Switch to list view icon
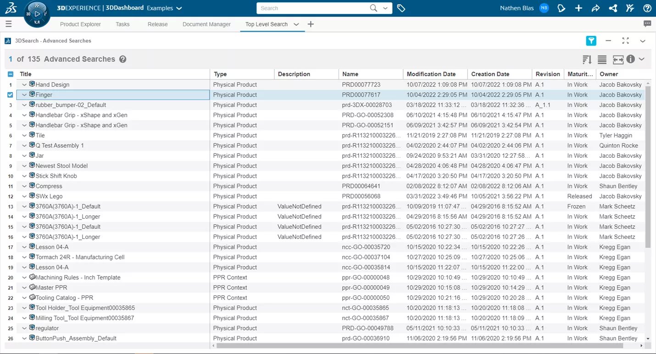The height and width of the screenshot is (354, 656). [x=602, y=59]
